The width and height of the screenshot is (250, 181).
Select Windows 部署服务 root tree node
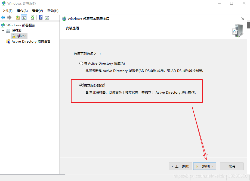point(21,25)
